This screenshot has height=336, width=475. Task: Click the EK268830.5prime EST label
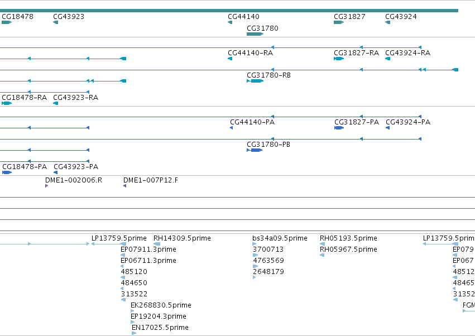point(161,305)
